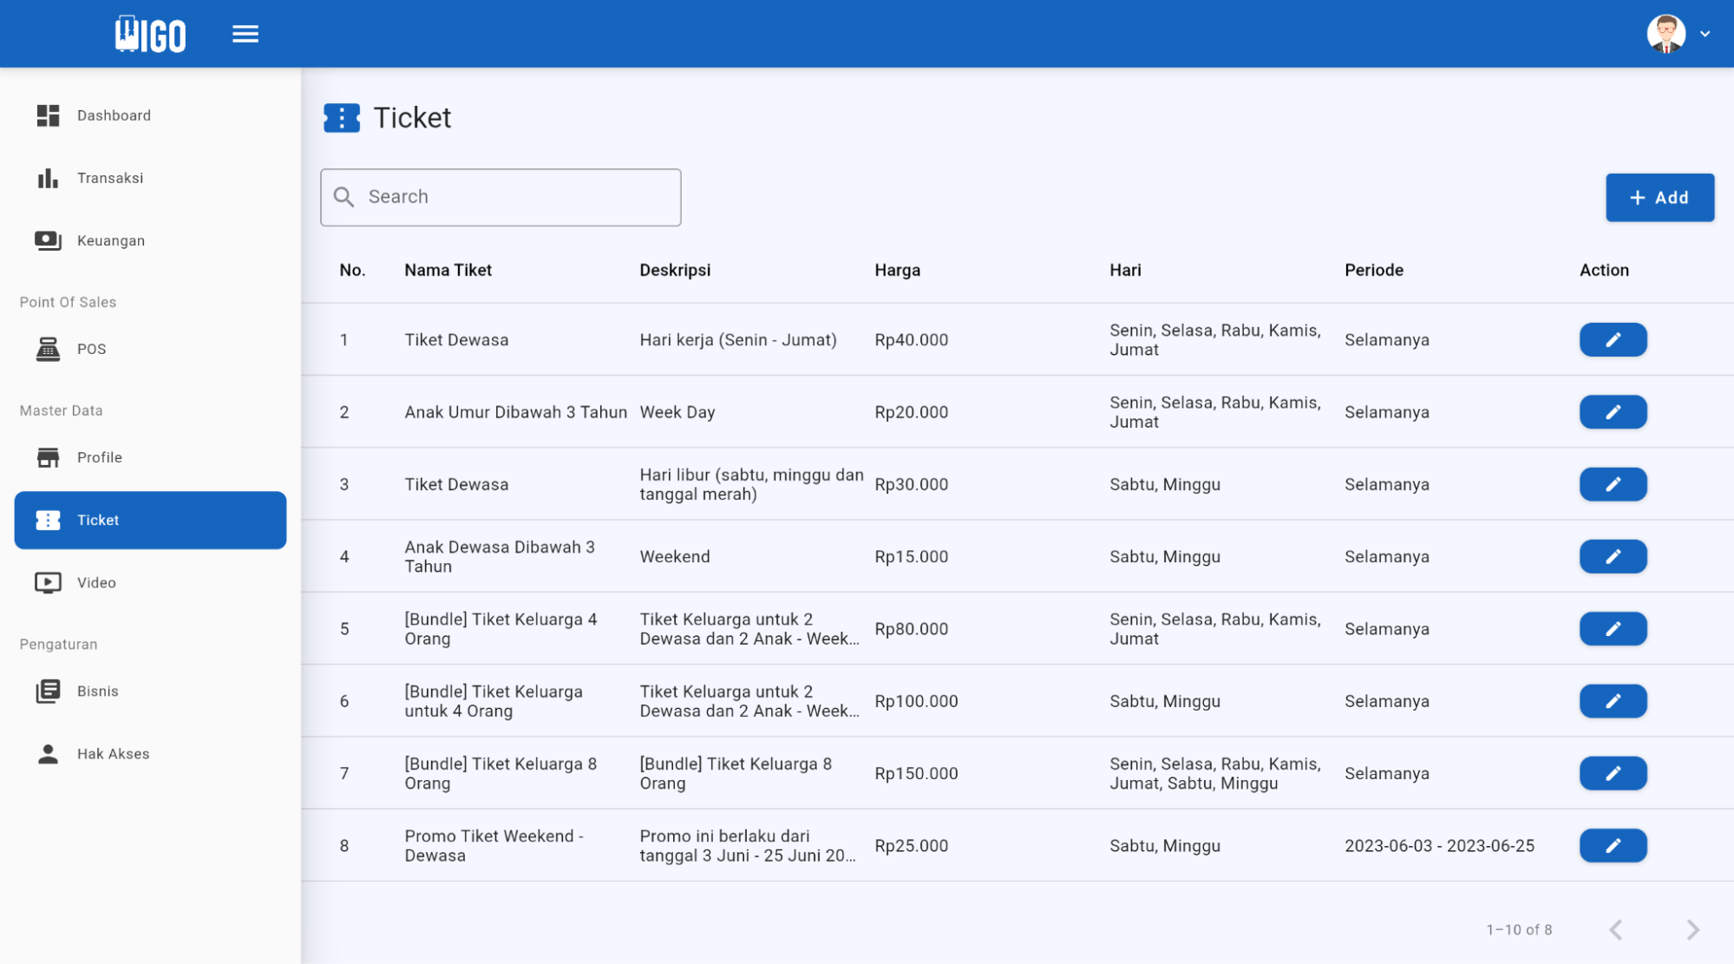1734x964 pixels.
Task: Launch the POS module
Action: 91,349
